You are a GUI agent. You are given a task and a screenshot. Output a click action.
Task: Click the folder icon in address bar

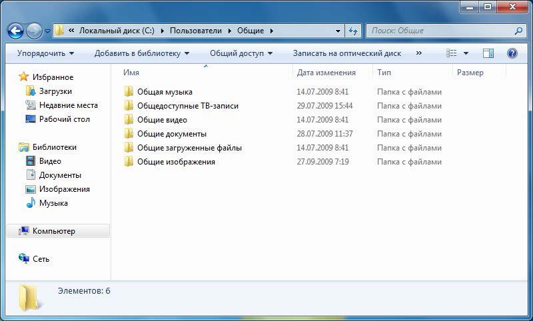pyautogui.click(x=59, y=31)
